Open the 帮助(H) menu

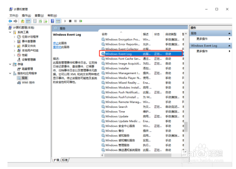(x=52, y=16)
